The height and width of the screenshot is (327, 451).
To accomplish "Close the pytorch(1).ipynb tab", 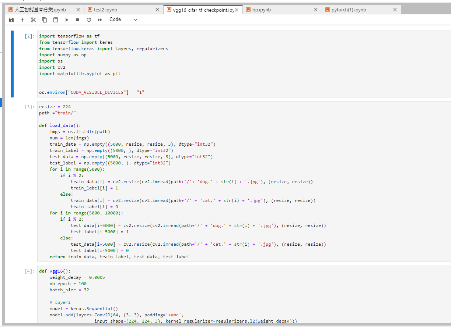I will 395,10.
